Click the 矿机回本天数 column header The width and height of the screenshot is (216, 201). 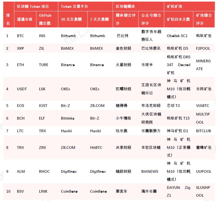pos(179,19)
